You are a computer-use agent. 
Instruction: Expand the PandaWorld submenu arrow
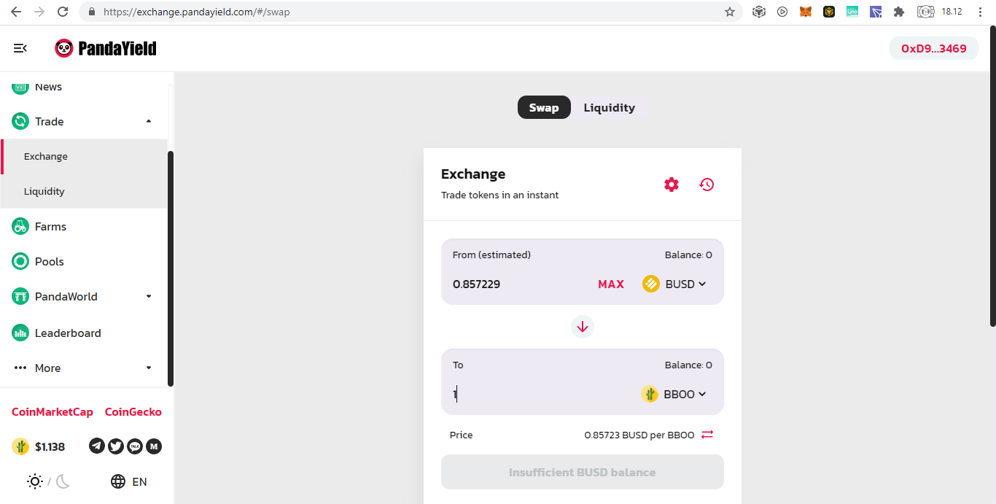[x=149, y=296]
